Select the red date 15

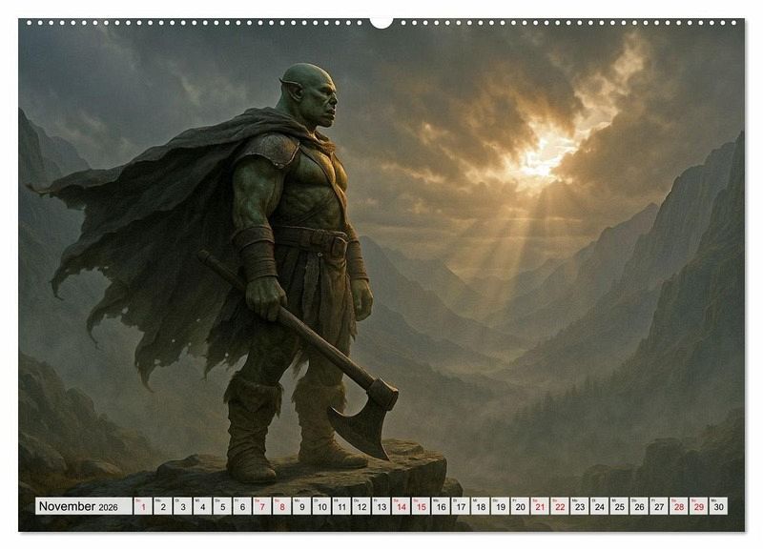[421, 507]
